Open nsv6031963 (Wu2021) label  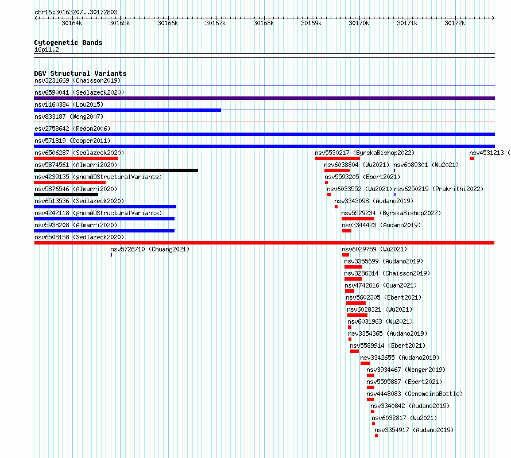coord(380,321)
